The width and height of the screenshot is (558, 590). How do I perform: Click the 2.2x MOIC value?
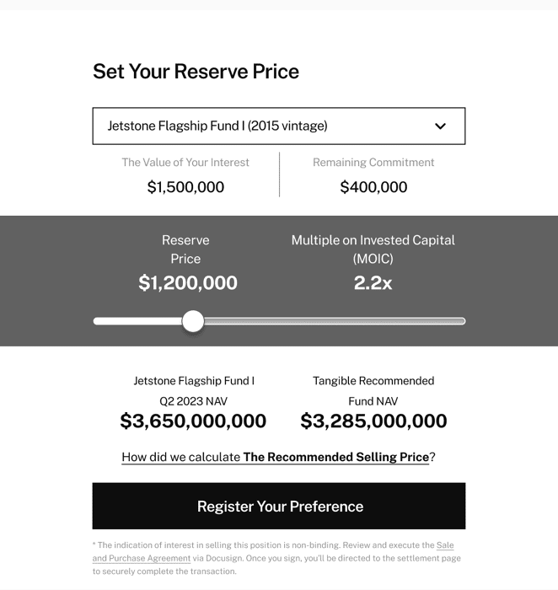click(373, 283)
